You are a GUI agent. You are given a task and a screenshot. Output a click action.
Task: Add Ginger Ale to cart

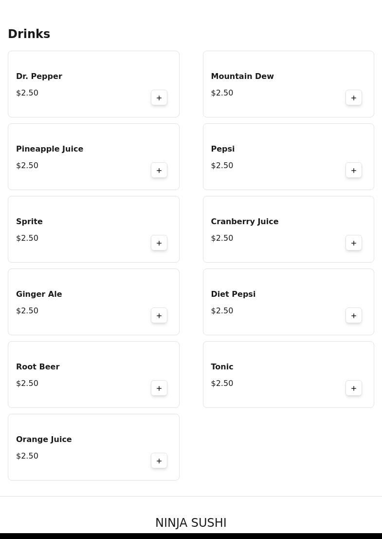tap(159, 316)
